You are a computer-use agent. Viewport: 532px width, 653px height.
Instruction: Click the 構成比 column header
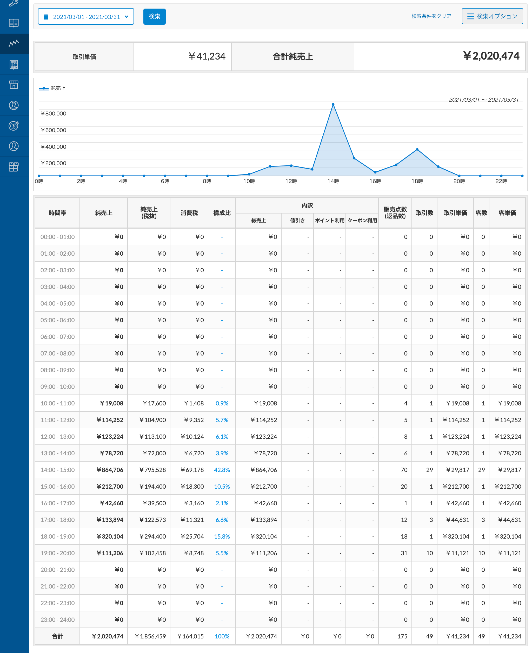point(222,213)
